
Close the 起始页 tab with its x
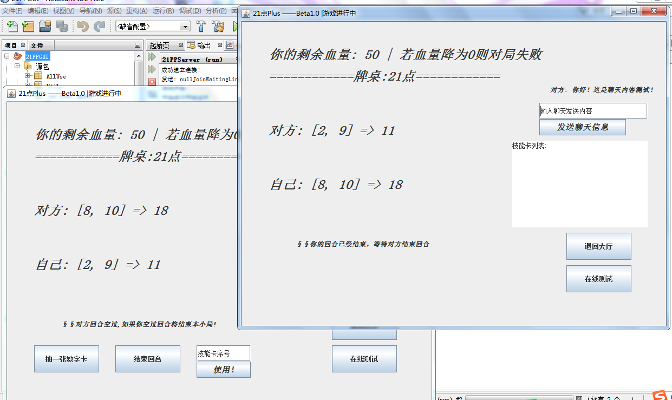click(180, 45)
